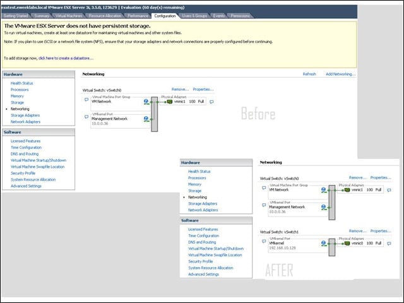The image size is (404, 303).
Task: Open the Permissions tab
Action: pyautogui.click(x=240, y=16)
